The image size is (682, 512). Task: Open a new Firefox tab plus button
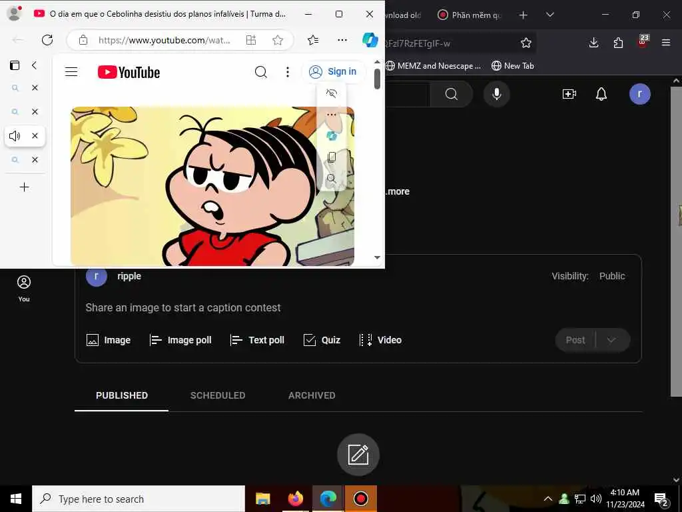[x=523, y=15]
